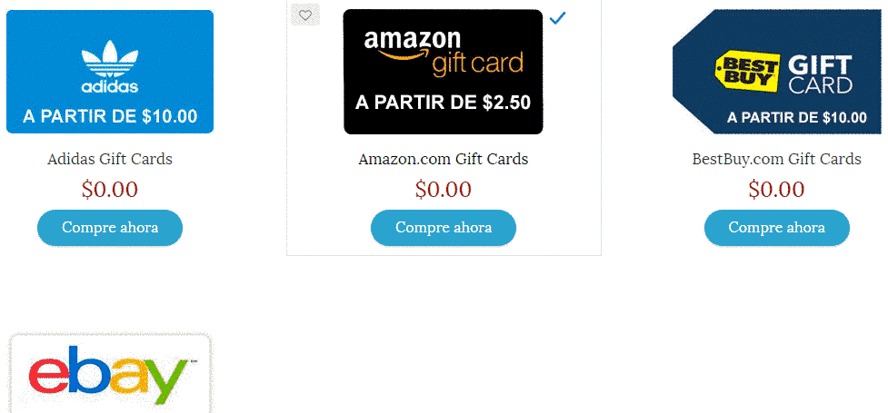
Task: Click the Adidas trefoil logo
Action: pos(110,59)
